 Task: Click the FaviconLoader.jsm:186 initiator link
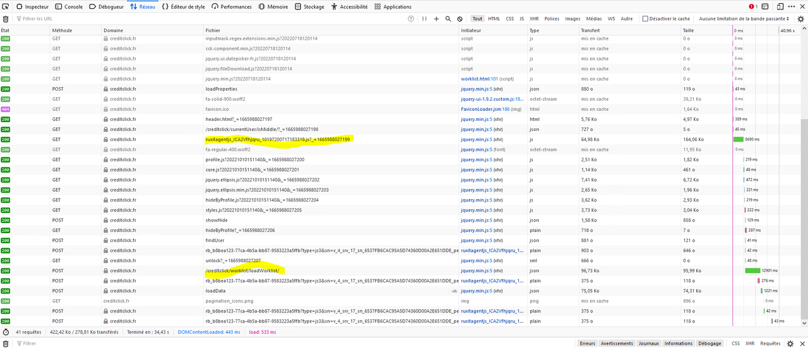coord(485,109)
